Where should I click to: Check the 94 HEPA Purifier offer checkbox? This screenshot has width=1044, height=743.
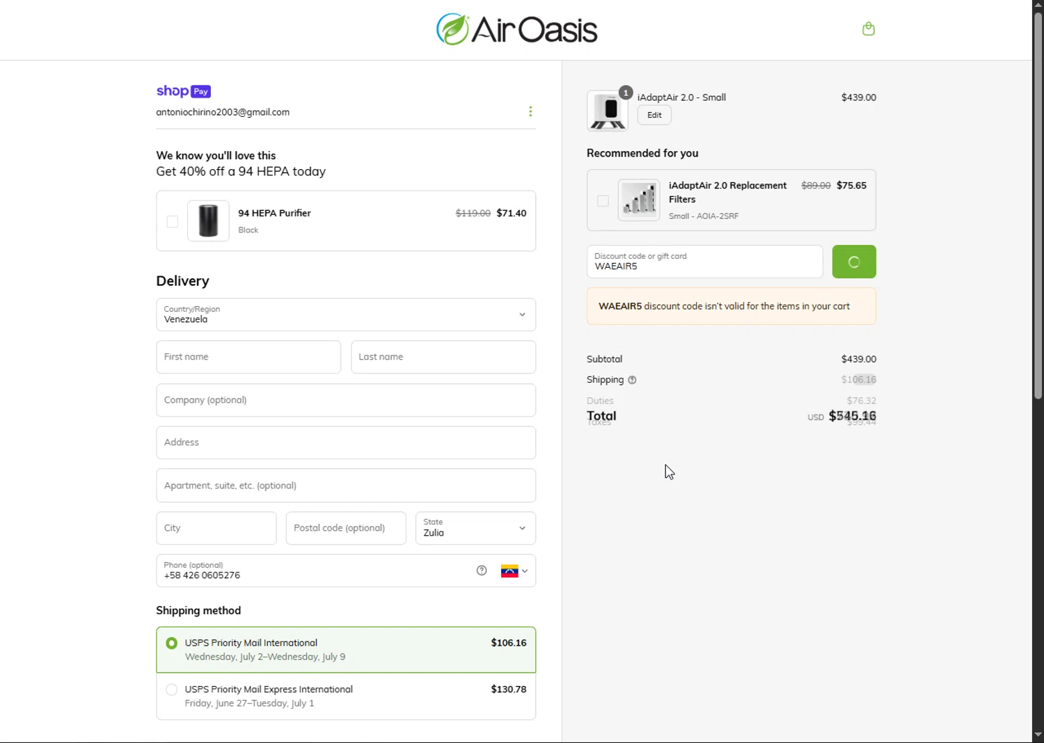pos(173,221)
